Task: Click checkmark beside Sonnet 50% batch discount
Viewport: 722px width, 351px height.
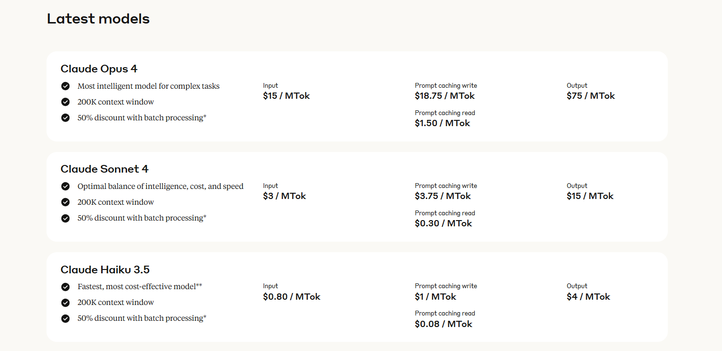Action: click(x=65, y=218)
